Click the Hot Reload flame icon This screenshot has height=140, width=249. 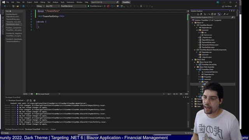[x=108, y=6]
